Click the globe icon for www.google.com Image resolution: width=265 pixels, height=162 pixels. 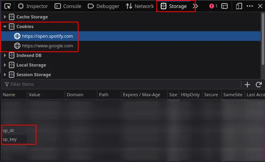pos(17,46)
